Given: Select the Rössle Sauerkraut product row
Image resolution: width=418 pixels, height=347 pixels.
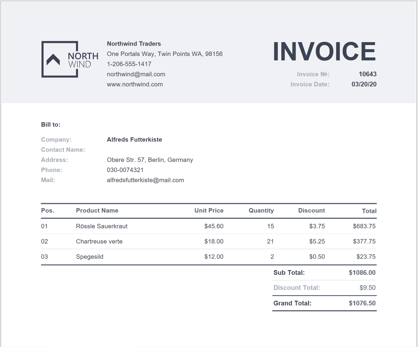Looking at the screenshot, I should pos(102,226).
